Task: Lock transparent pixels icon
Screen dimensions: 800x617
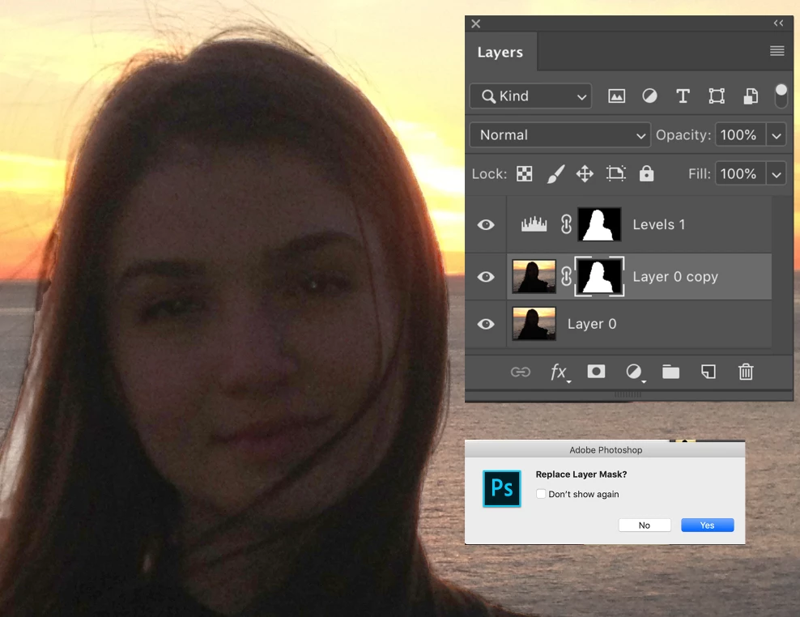Action: pyautogui.click(x=524, y=174)
